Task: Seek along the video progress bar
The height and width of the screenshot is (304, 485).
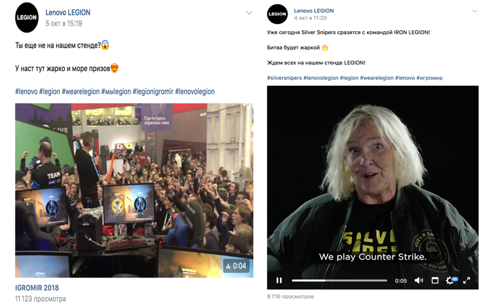Action: pyautogui.click(x=339, y=281)
